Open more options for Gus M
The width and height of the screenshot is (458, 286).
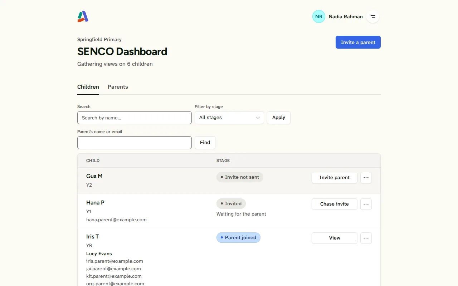[x=366, y=178]
